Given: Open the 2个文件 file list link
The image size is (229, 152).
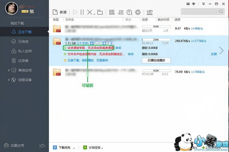Looking at the screenshot, I should (x=82, y=43).
